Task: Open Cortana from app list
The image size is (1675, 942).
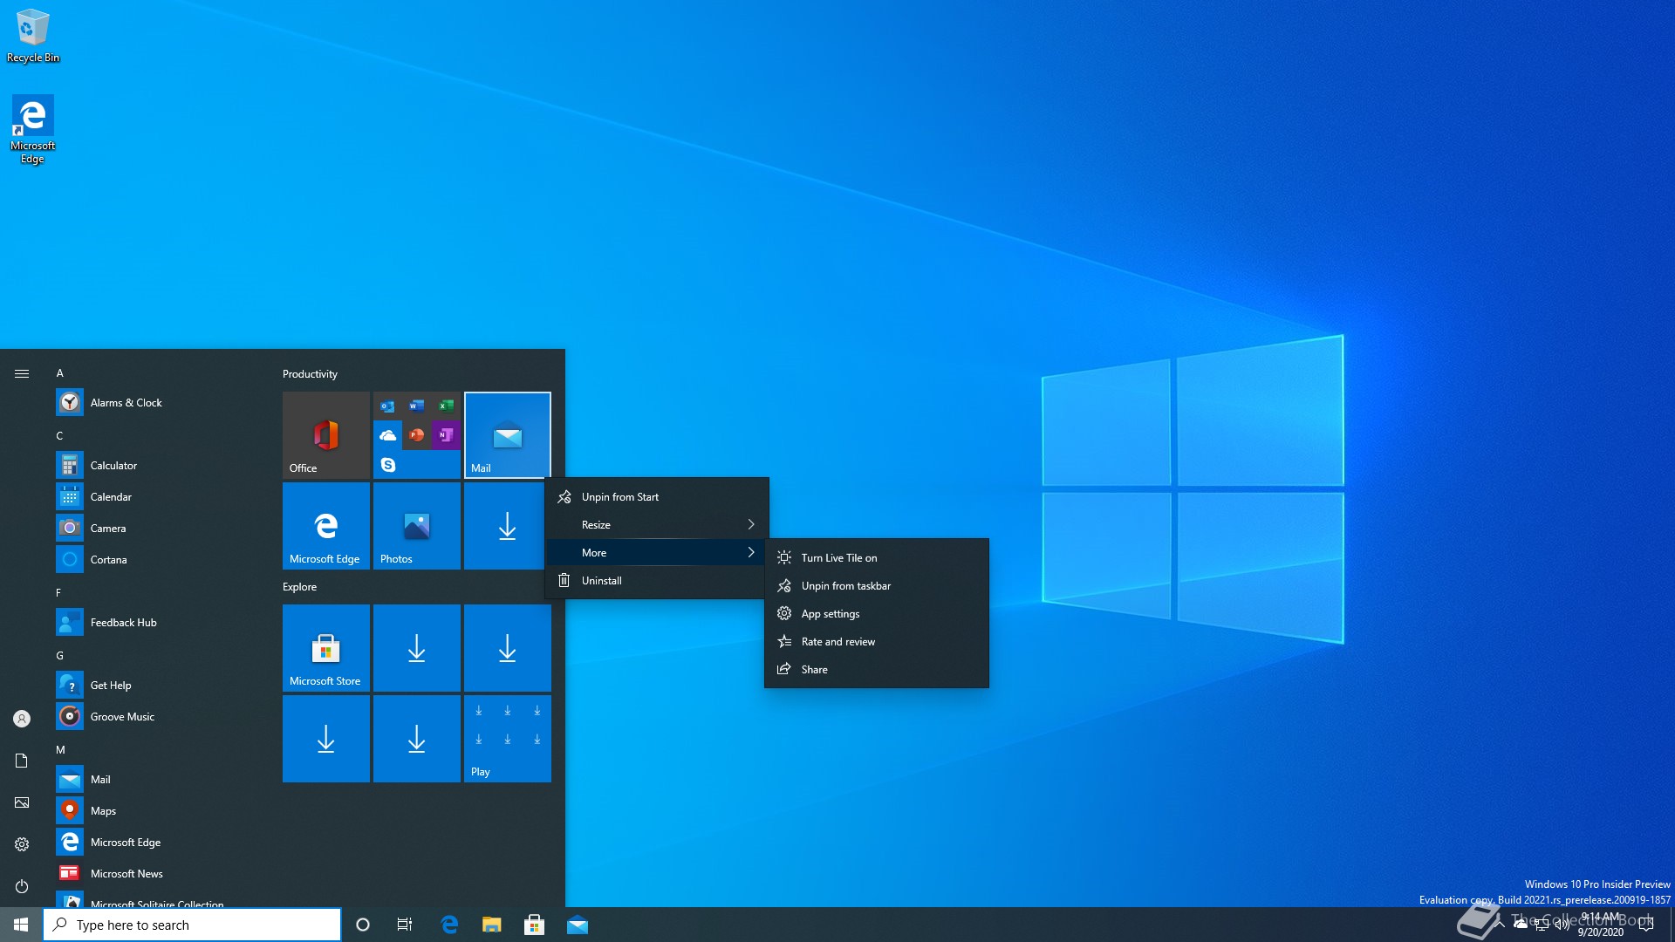Action: [x=157, y=560]
